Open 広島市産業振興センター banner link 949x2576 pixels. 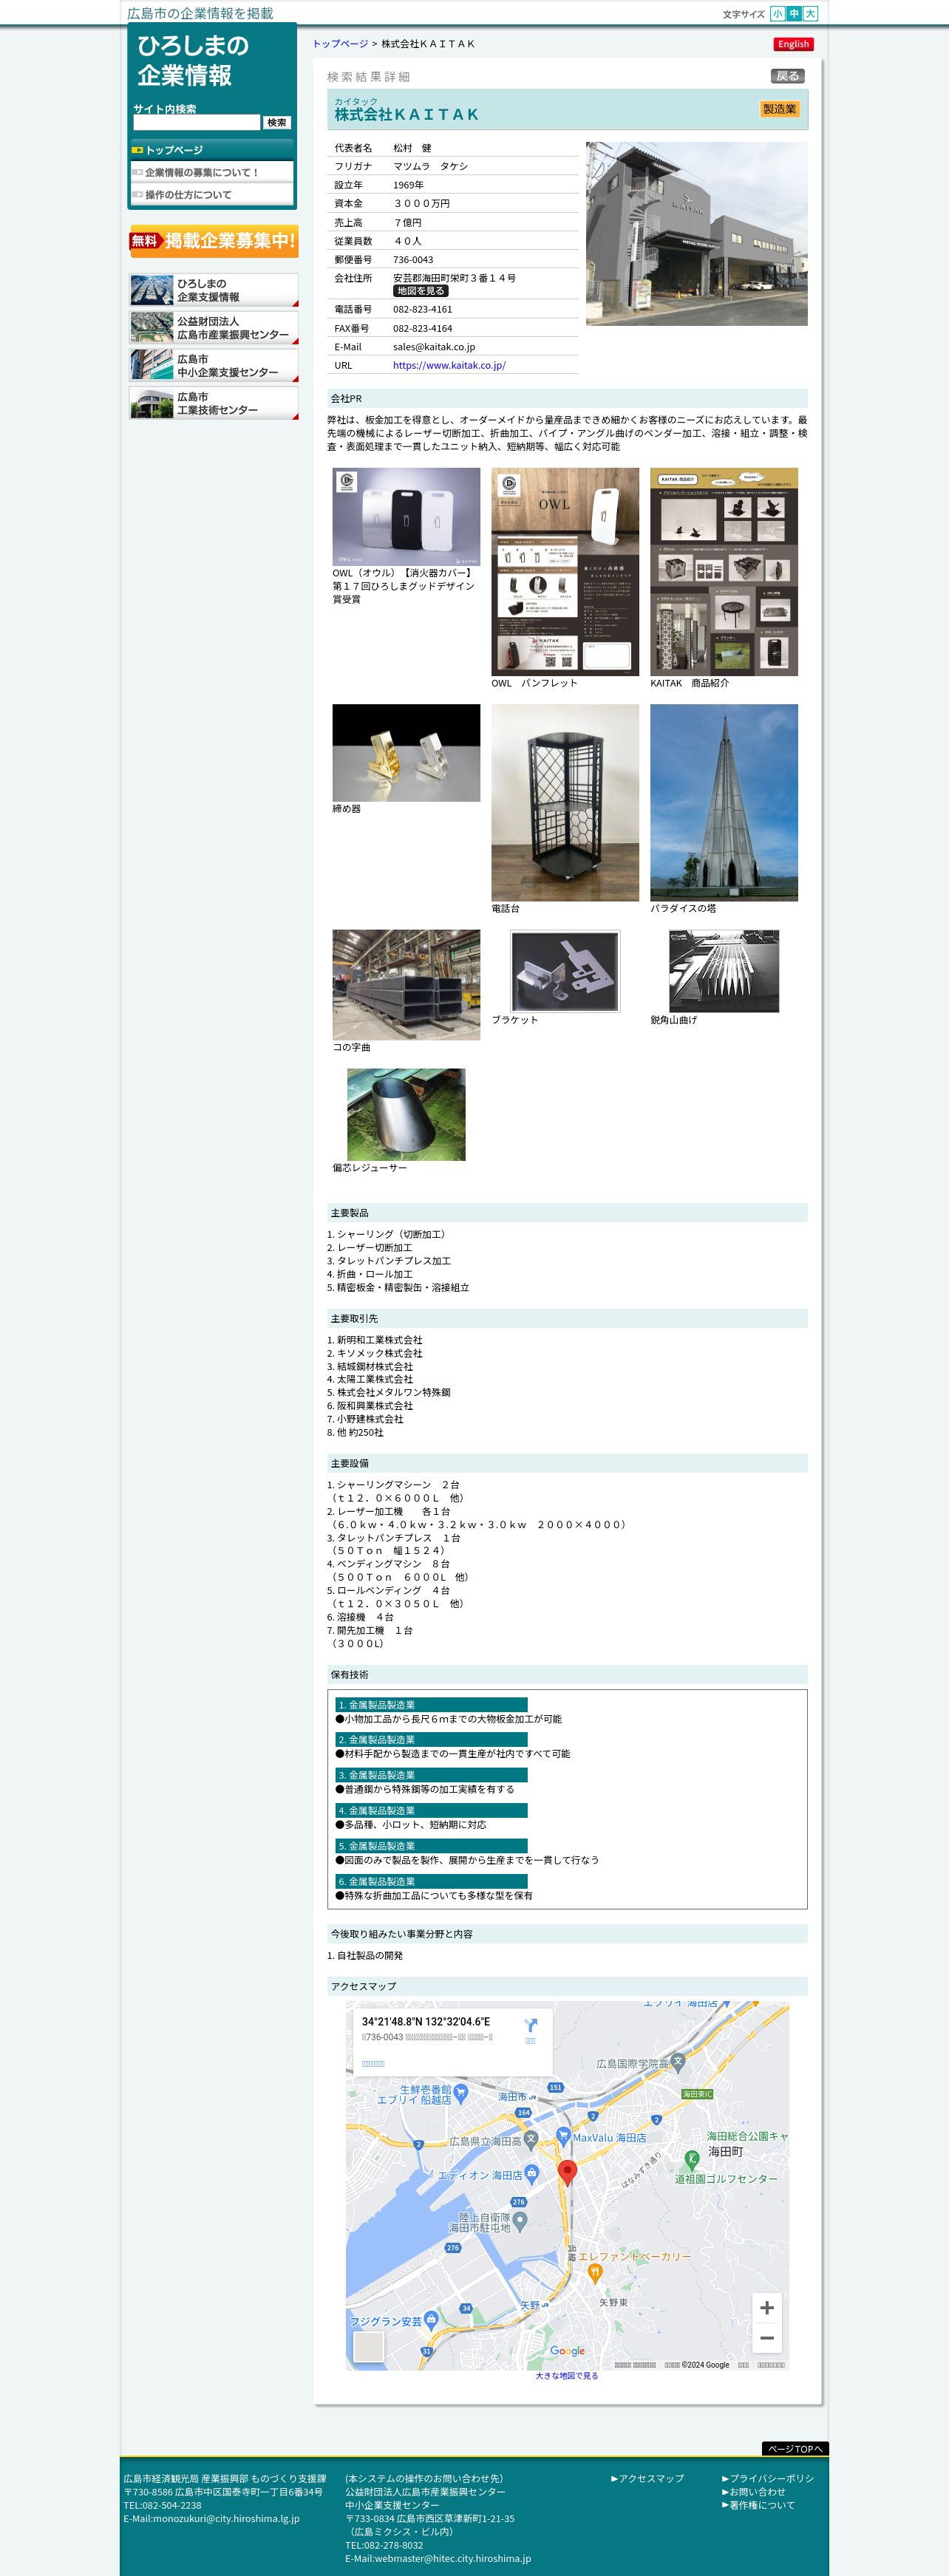coord(213,328)
